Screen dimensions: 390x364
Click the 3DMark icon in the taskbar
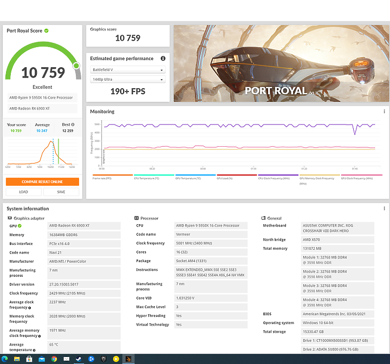click(128, 359)
